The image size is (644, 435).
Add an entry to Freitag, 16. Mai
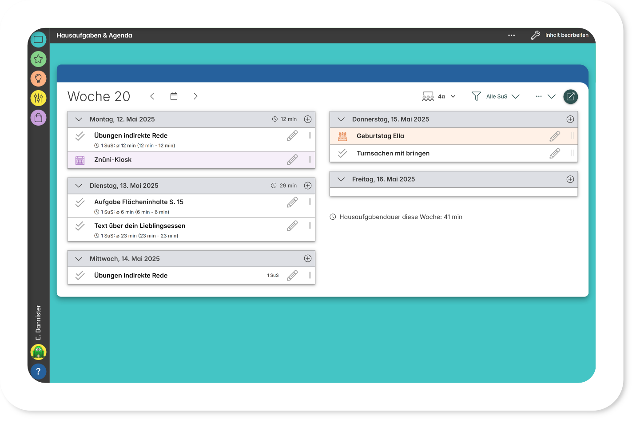(570, 179)
